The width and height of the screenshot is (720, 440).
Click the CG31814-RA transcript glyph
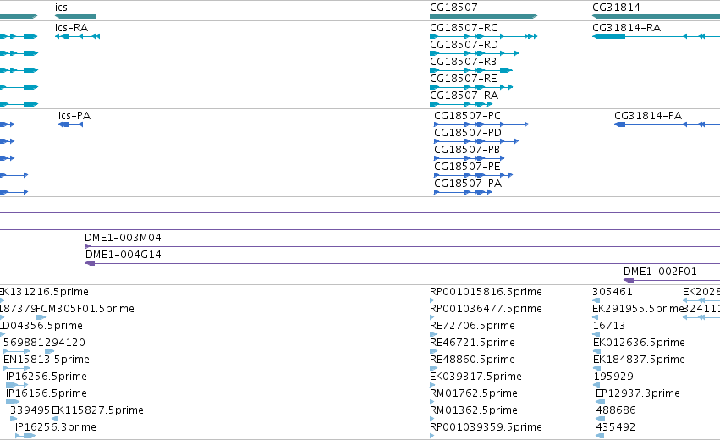coord(657,36)
